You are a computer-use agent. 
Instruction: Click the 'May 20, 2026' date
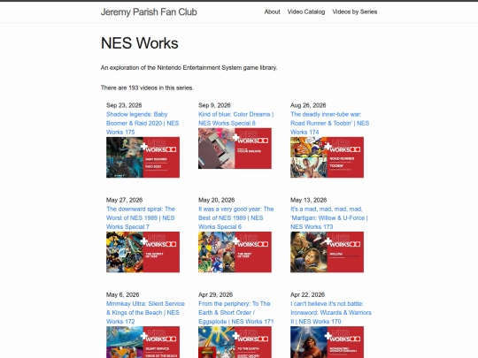click(217, 200)
